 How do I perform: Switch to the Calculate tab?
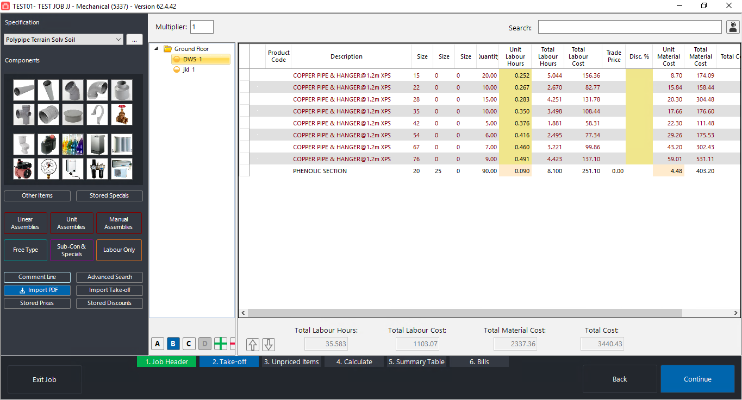[354, 361]
